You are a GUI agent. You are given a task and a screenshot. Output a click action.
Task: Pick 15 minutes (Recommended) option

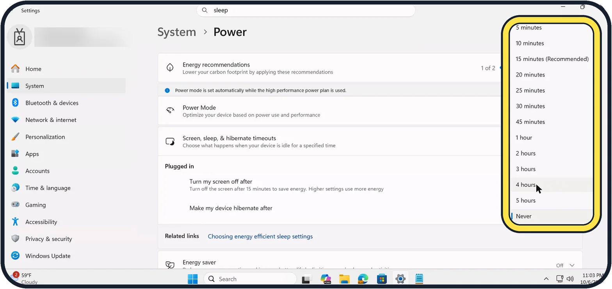pos(552,59)
